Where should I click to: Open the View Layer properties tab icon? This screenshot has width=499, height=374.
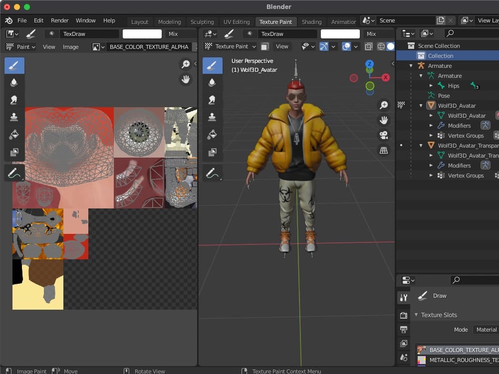404,344
